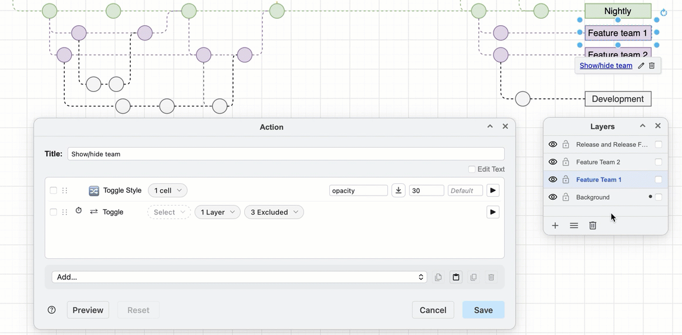
Task: Check the Toggle row checkbox
Action: [x=53, y=212]
